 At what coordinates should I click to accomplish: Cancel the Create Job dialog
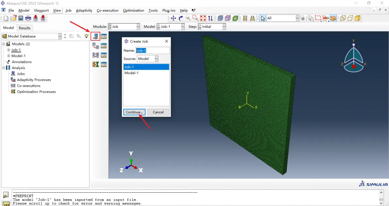tap(158, 112)
